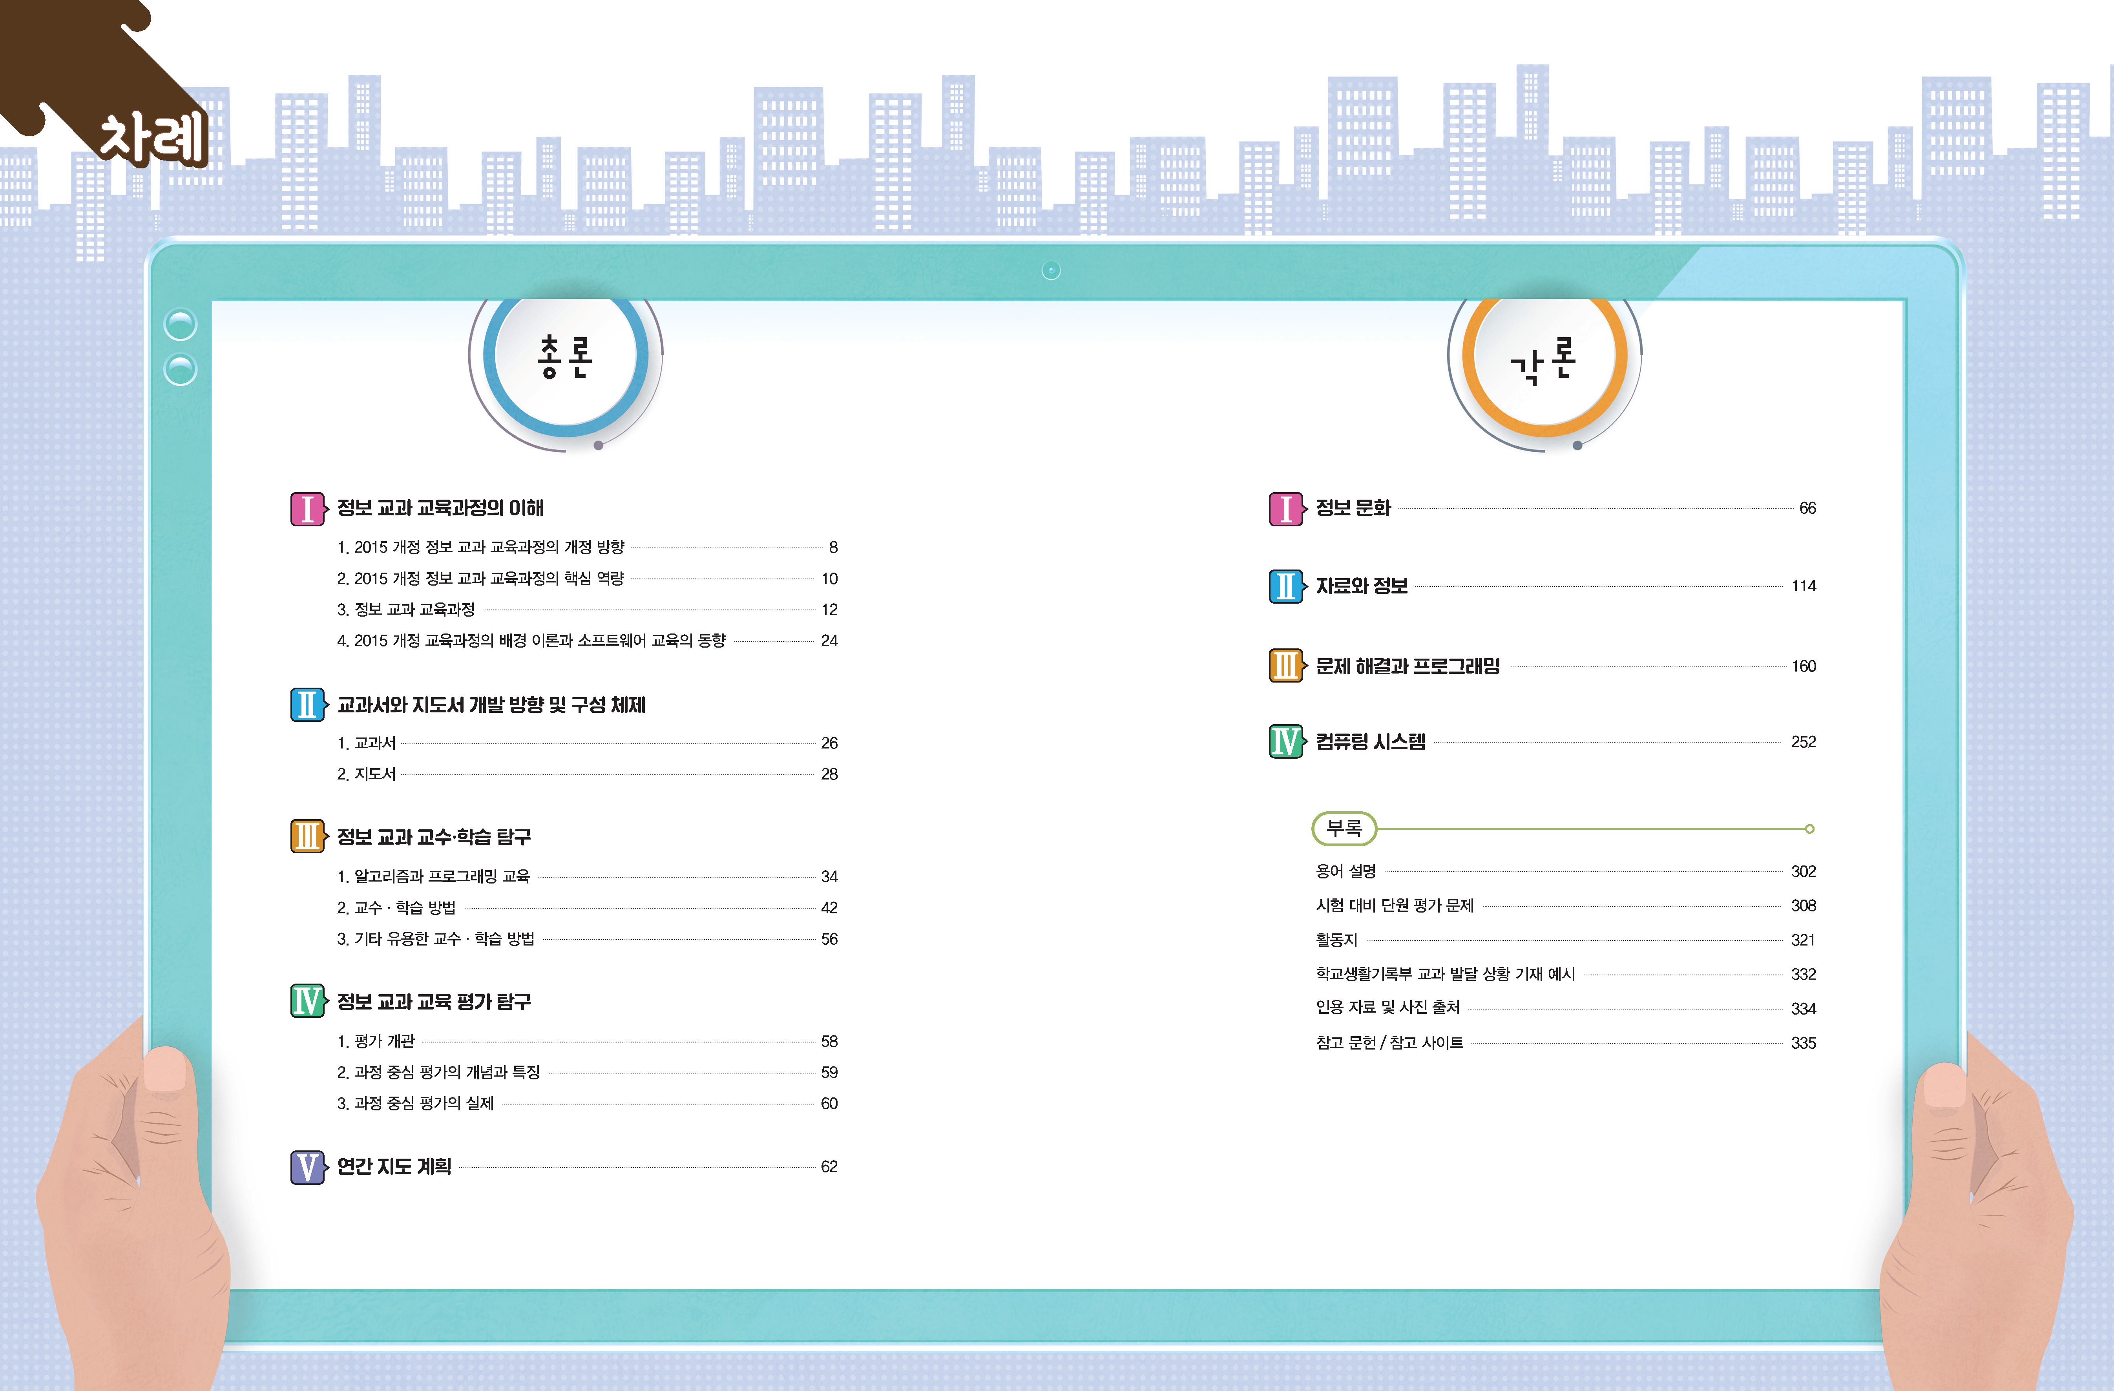This screenshot has width=2114, height=1391.
Task: Click entry "1. 알고리즘과 프로그래밍 교육"
Action: tap(433, 877)
